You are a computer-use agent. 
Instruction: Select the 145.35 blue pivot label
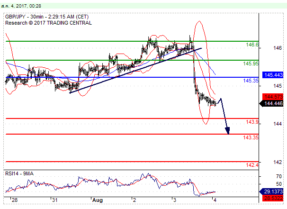tap(251, 81)
